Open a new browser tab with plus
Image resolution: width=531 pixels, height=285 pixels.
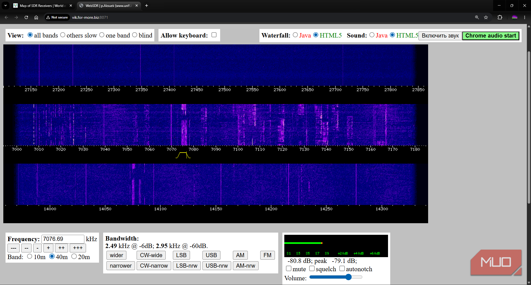pos(147,6)
